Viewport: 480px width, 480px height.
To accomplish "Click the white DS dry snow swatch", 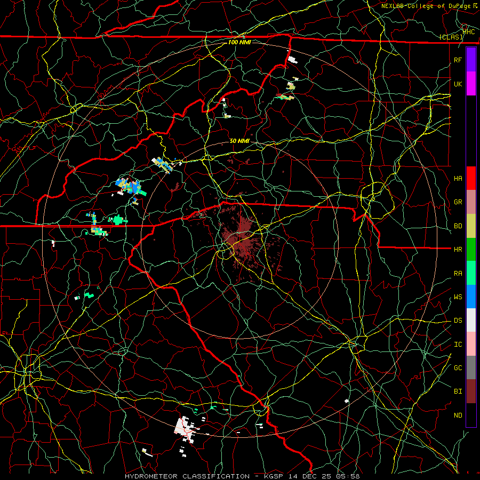I will 471,320.
